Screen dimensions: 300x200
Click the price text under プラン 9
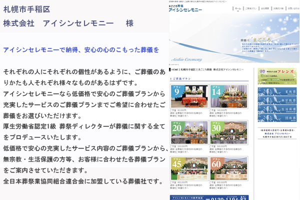tap(178, 110)
